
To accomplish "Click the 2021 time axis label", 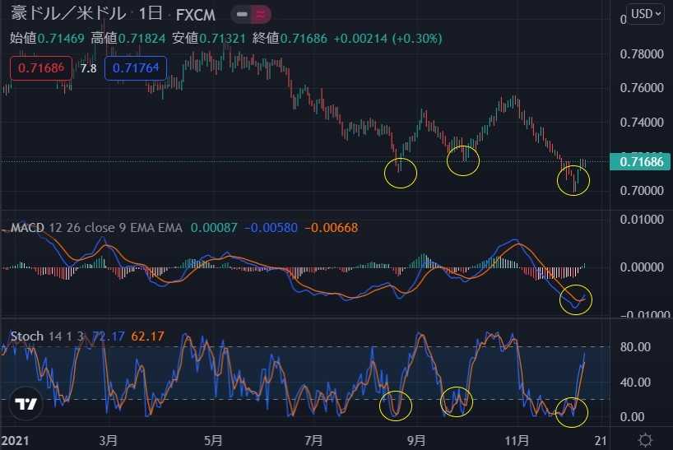I will coord(15,441).
